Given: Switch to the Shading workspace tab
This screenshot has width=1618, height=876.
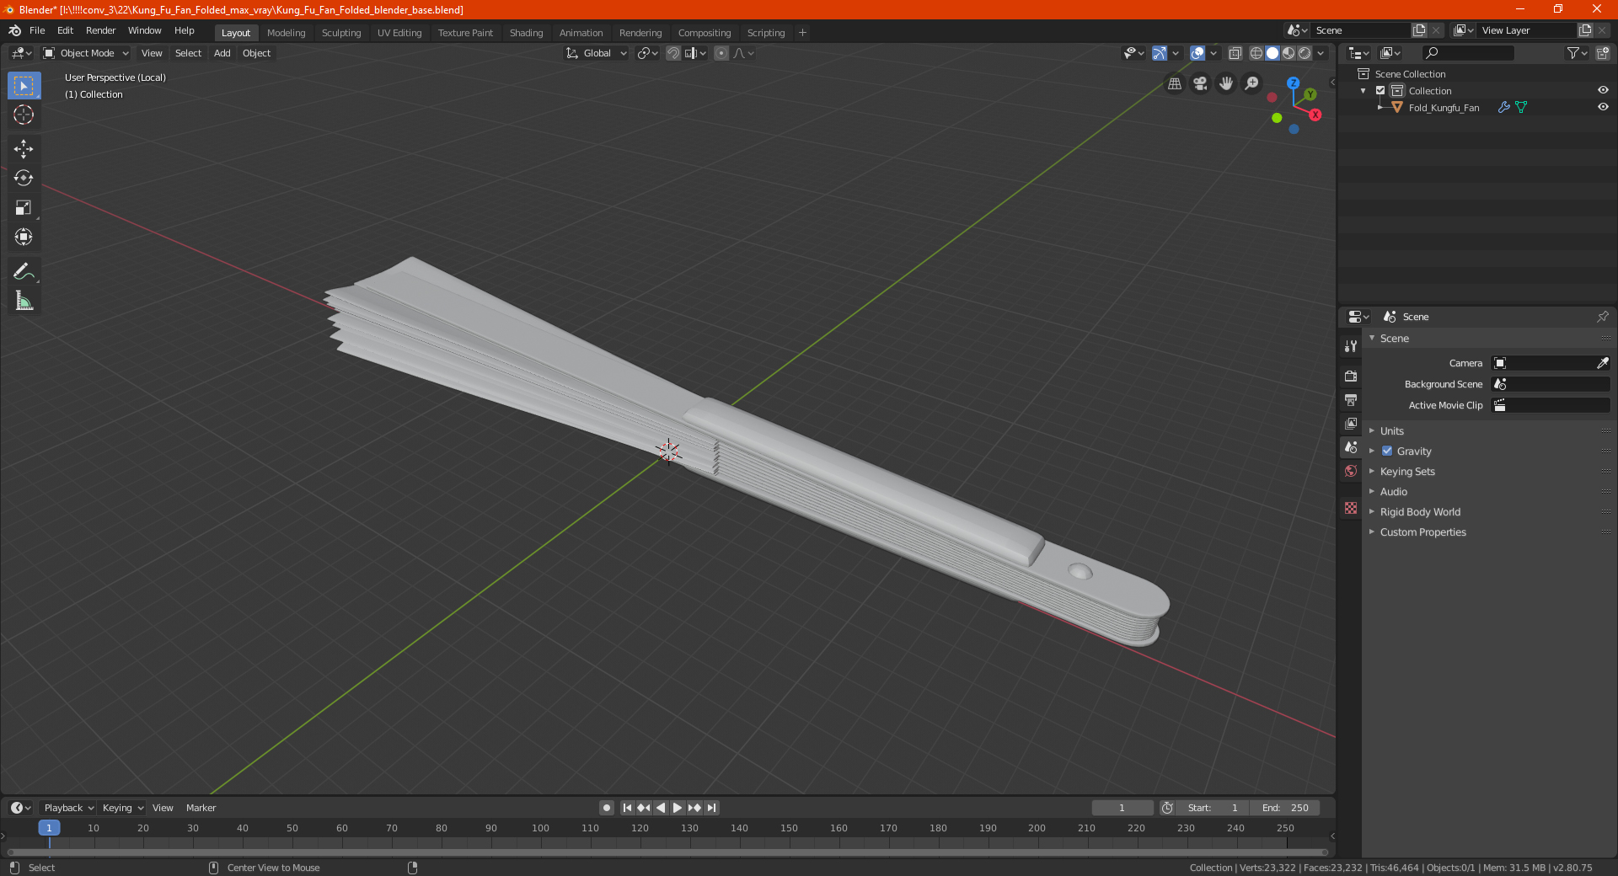Looking at the screenshot, I should [x=526, y=33].
